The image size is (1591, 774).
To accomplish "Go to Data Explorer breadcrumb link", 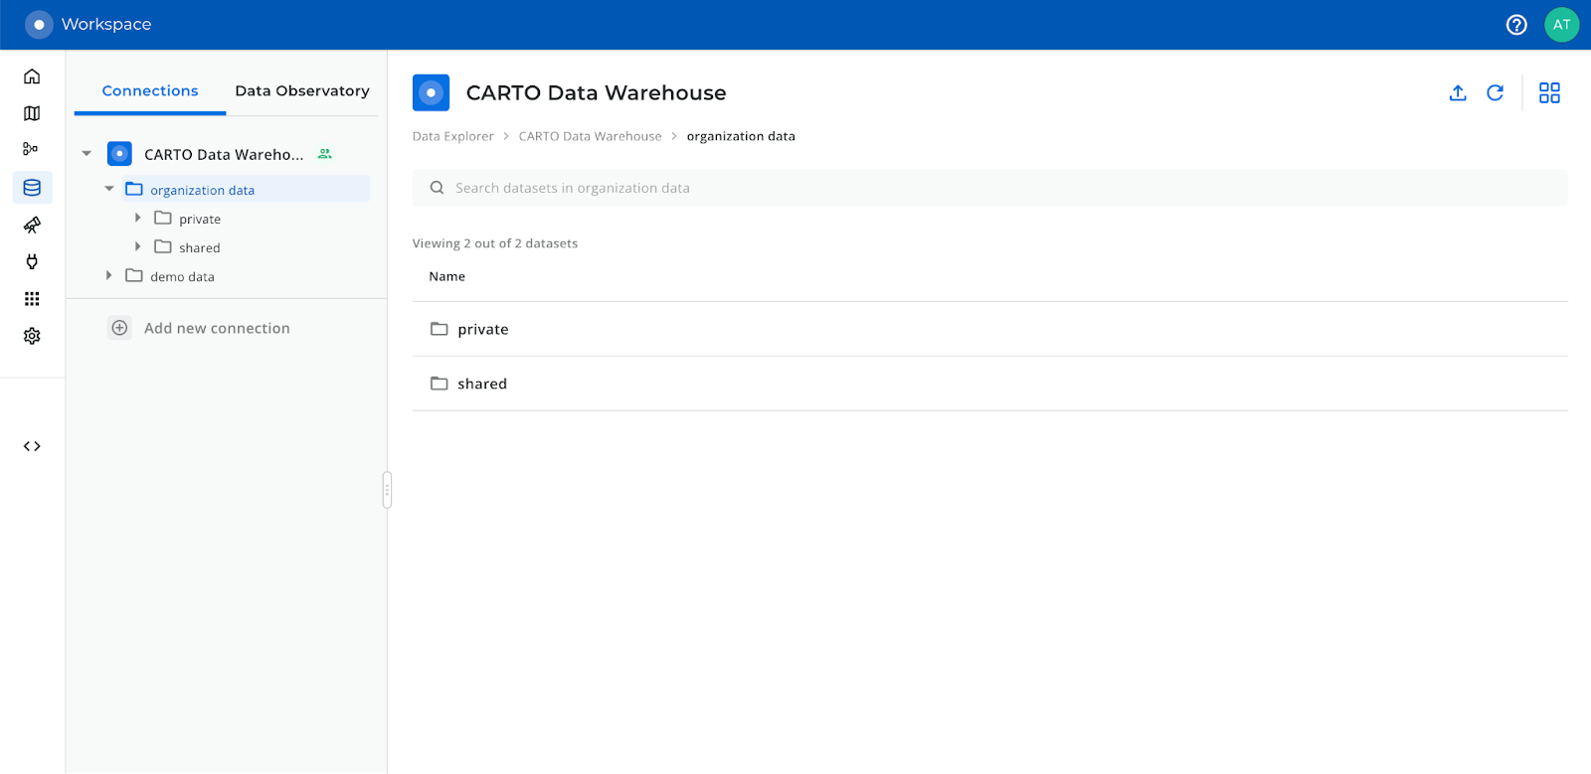I will (x=452, y=136).
